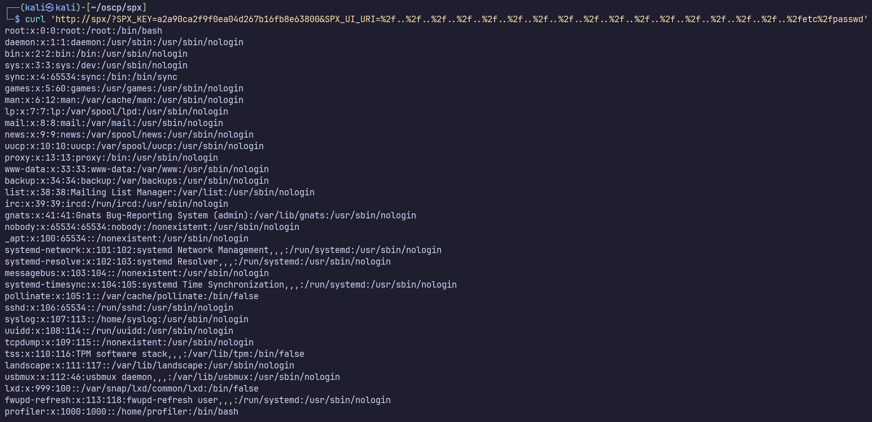Click the systemd-network entry line
This screenshot has width=872, height=422.
coord(223,250)
